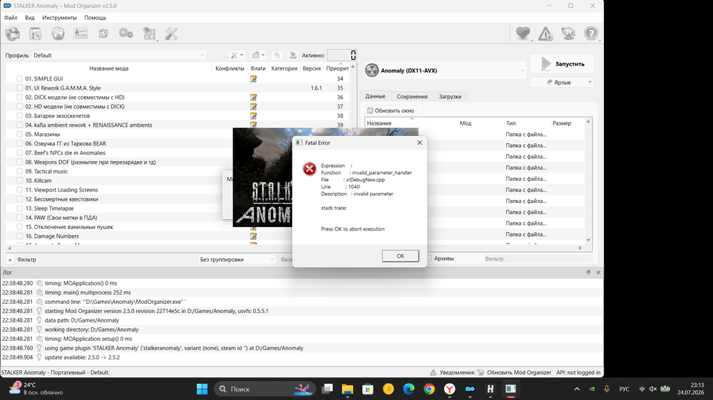Open Nexus with the globe icon

pyautogui.click(x=58, y=33)
